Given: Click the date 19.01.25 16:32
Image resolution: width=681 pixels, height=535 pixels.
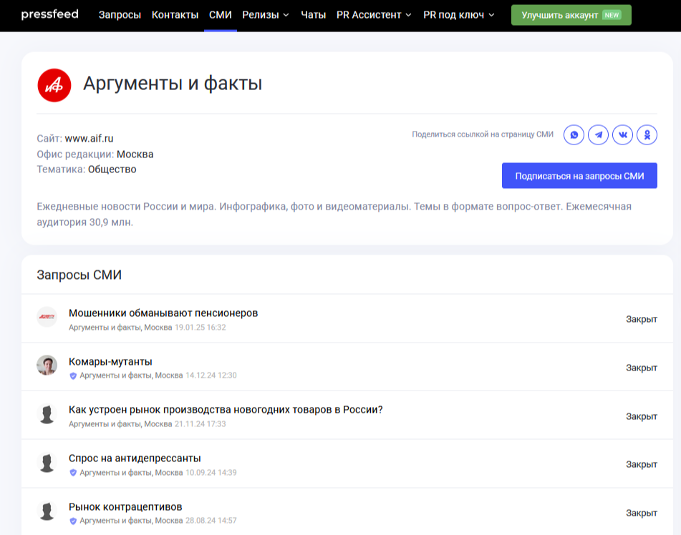Looking at the screenshot, I should click(201, 328).
